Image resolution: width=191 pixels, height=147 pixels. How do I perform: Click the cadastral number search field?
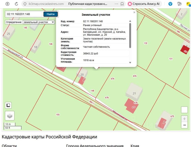tap(24, 14)
